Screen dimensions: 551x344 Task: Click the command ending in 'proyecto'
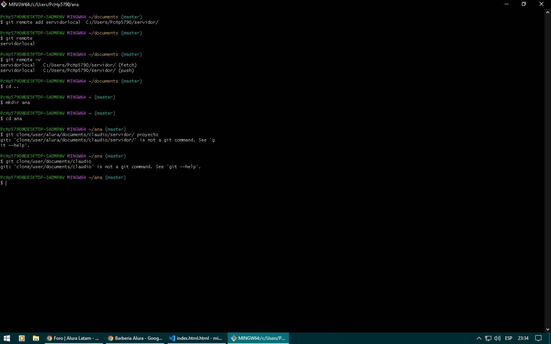tap(79, 135)
